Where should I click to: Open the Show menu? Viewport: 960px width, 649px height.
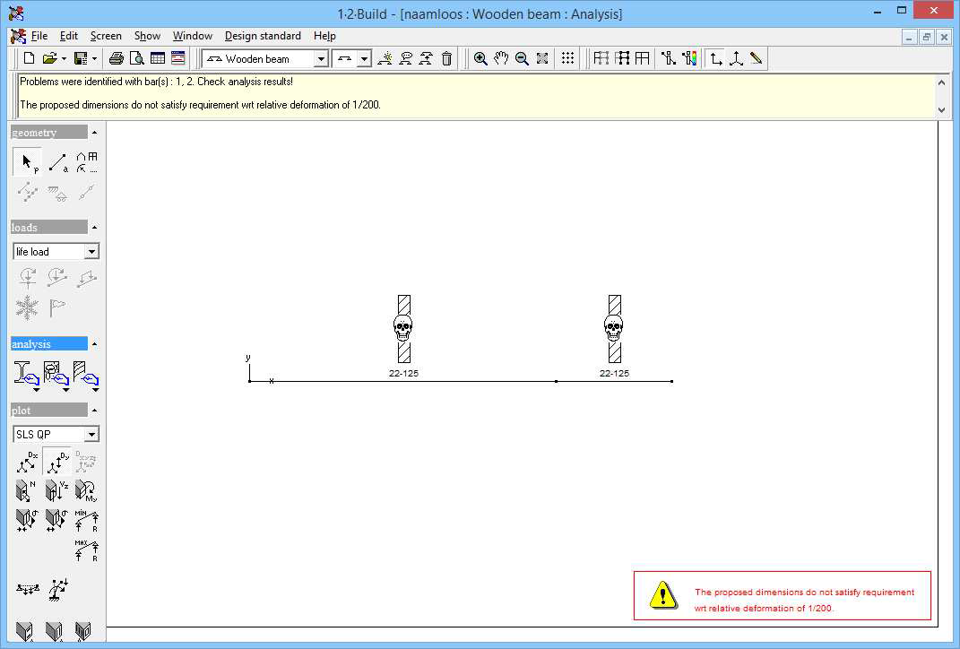[x=147, y=36]
